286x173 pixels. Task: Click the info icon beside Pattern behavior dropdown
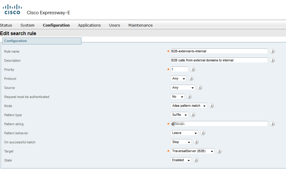click(203, 133)
